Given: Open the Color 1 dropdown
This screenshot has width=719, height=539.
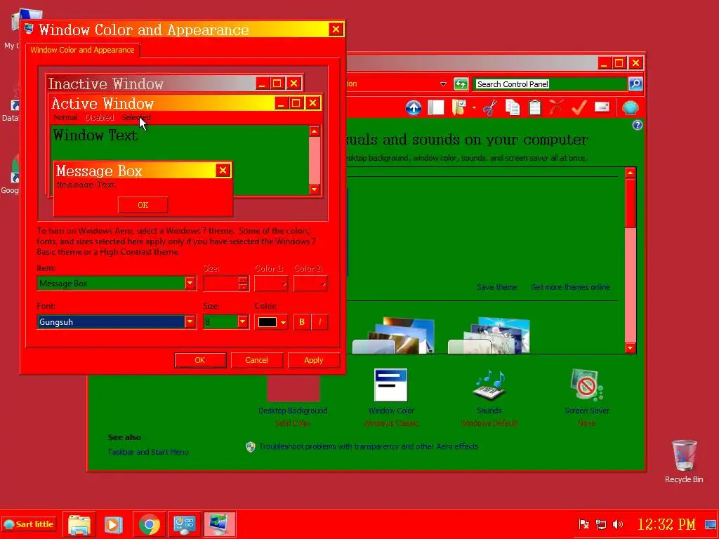Looking at the screenshot, I should tap(271, 284).
